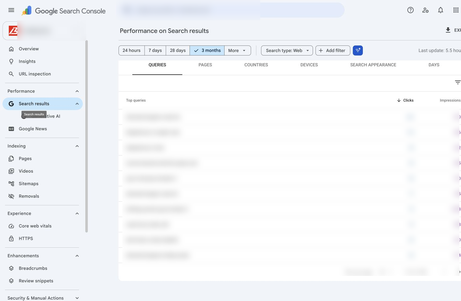
Task: Collapse the Performance section
Action: pos(77,91)
